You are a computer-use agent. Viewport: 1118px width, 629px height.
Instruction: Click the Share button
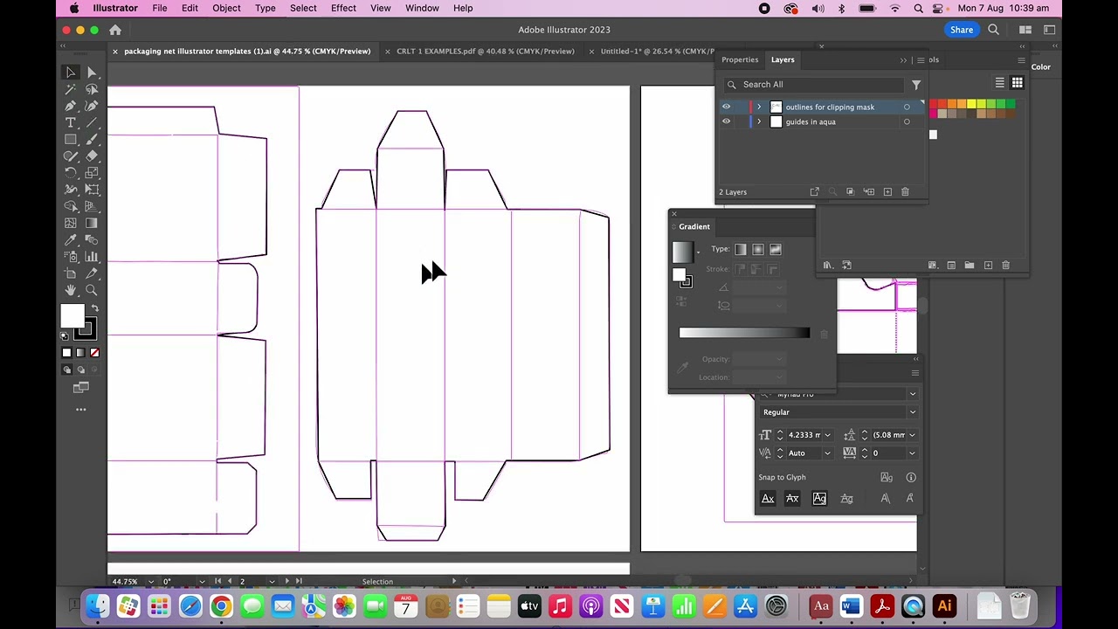click(x=961, y=30)
